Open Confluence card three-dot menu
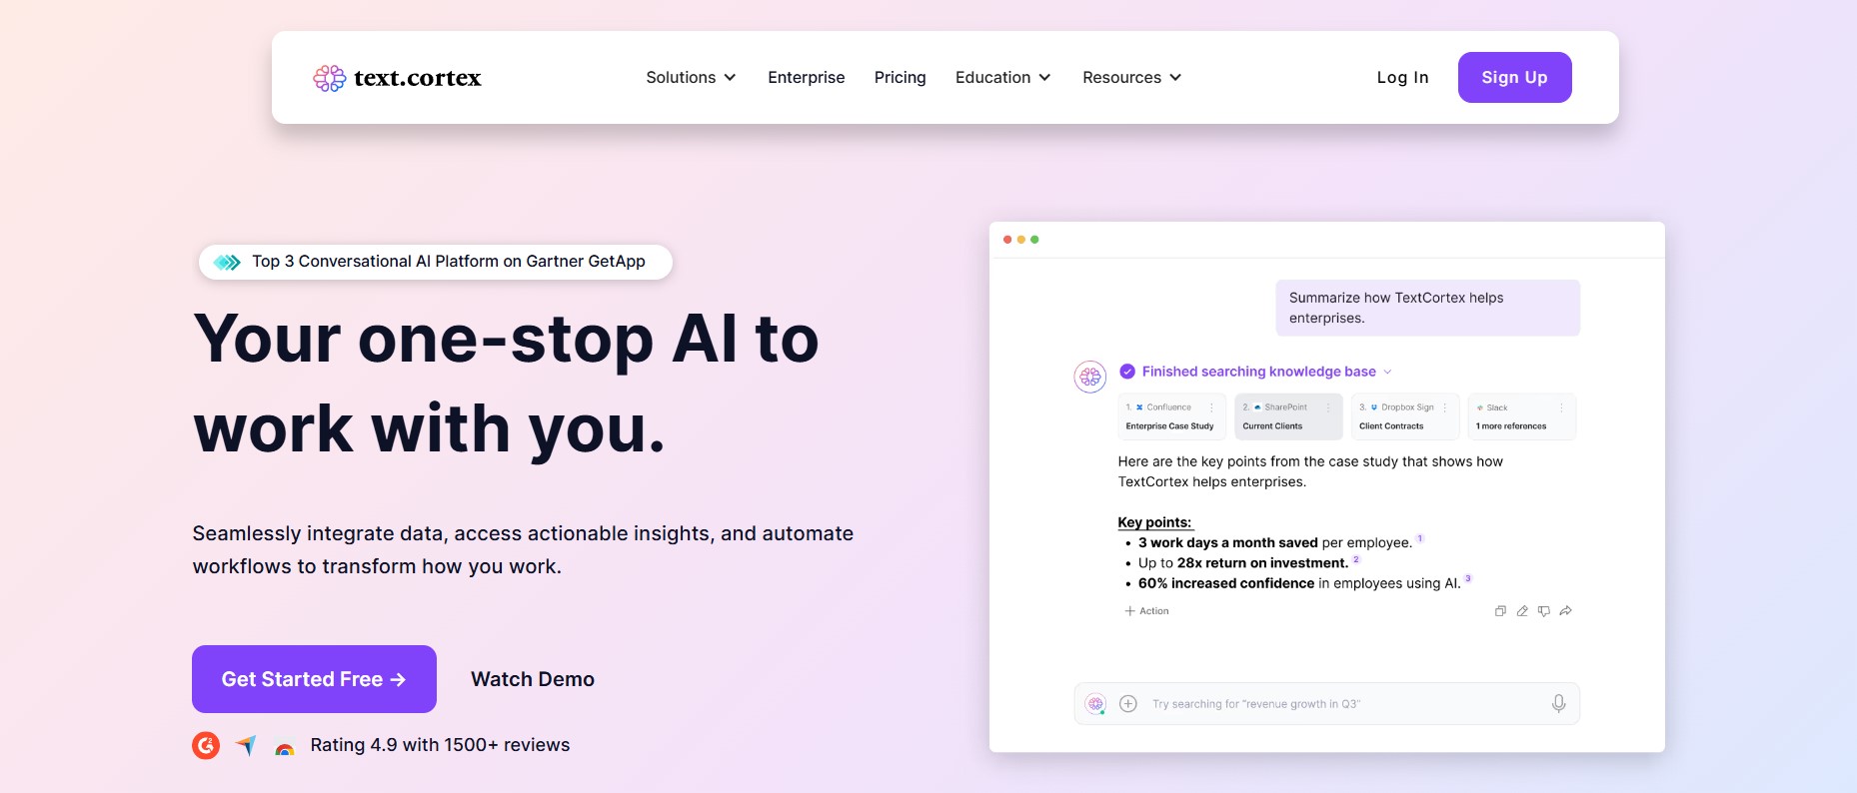Viewport: 1857px width, 793px height. (1211, 407)
